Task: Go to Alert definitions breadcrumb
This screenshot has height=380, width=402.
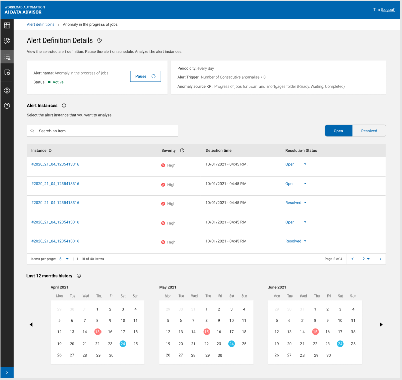Action: (40, 24)
